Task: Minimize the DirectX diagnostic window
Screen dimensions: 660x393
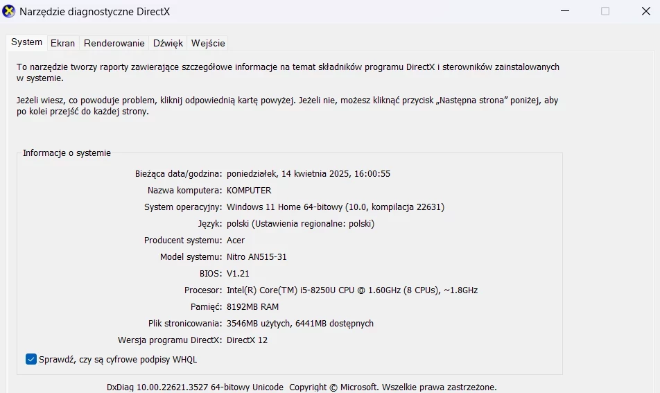Action: point(565,11)
